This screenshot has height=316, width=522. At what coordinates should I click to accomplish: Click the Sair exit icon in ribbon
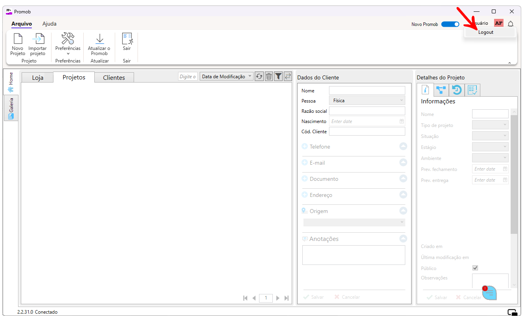pyautogui.click(x=127, y=39)
